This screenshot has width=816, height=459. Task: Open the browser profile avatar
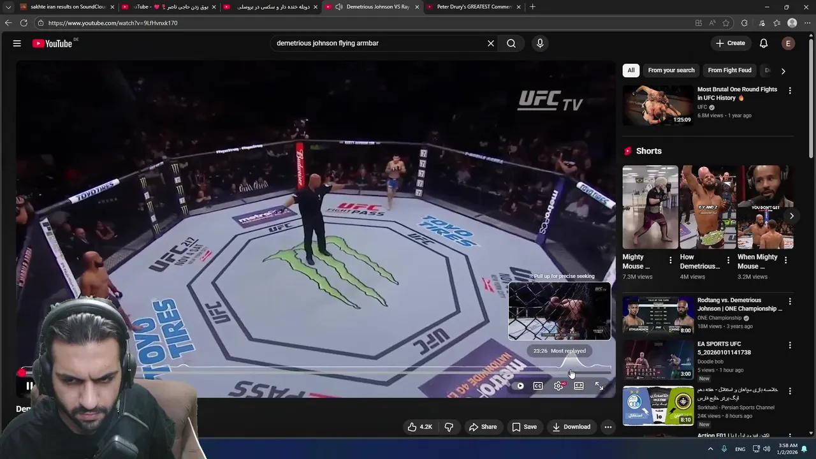792,23
